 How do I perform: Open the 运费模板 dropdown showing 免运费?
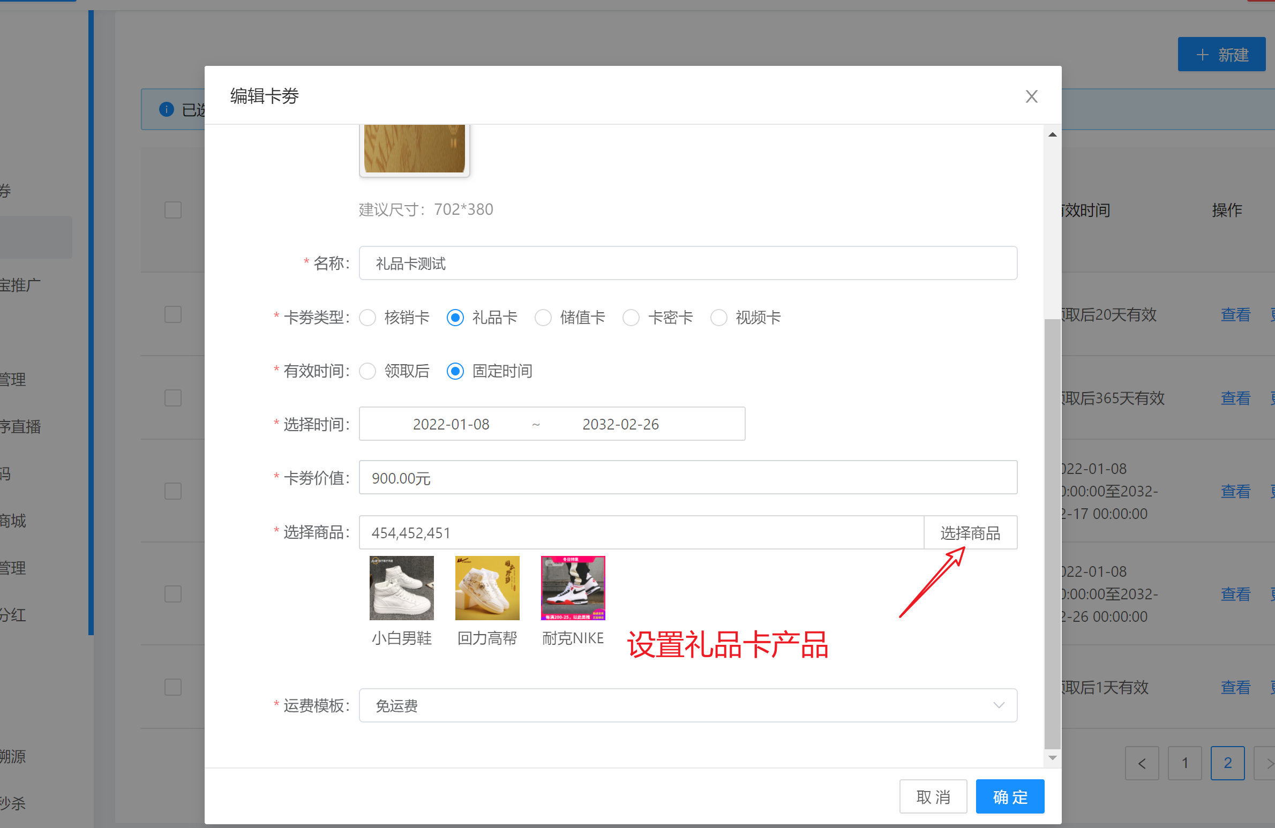[688, 705]
